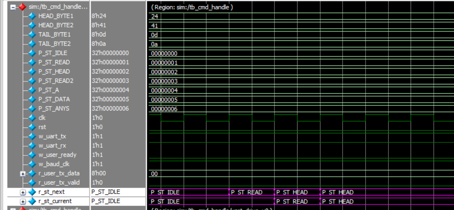
Task: Select the w_uart_tx signal name
Action: pos(52,136)
